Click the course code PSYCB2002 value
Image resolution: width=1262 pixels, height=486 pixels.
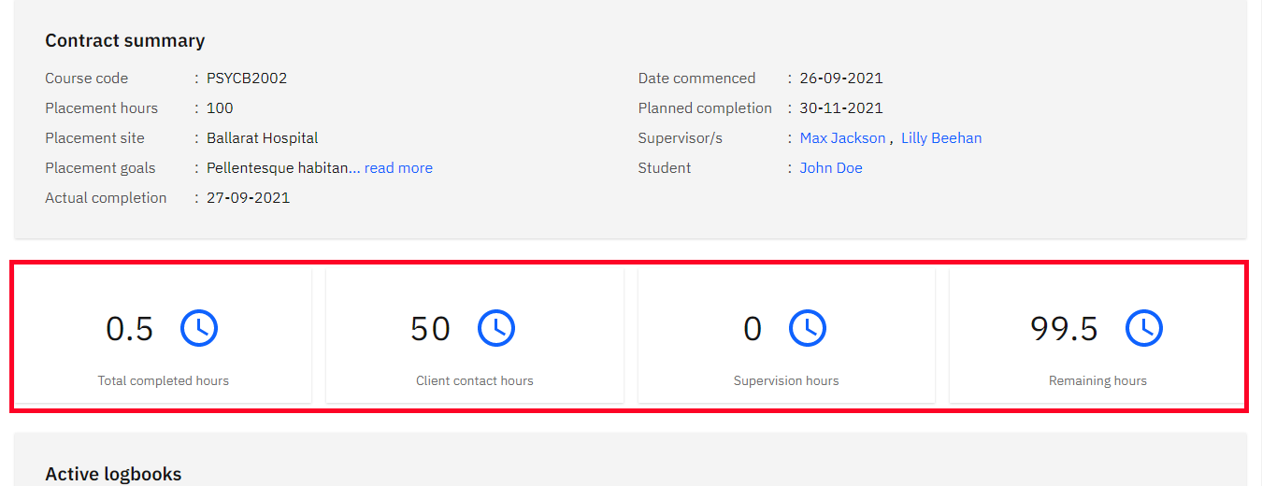[x=247, y=79]
